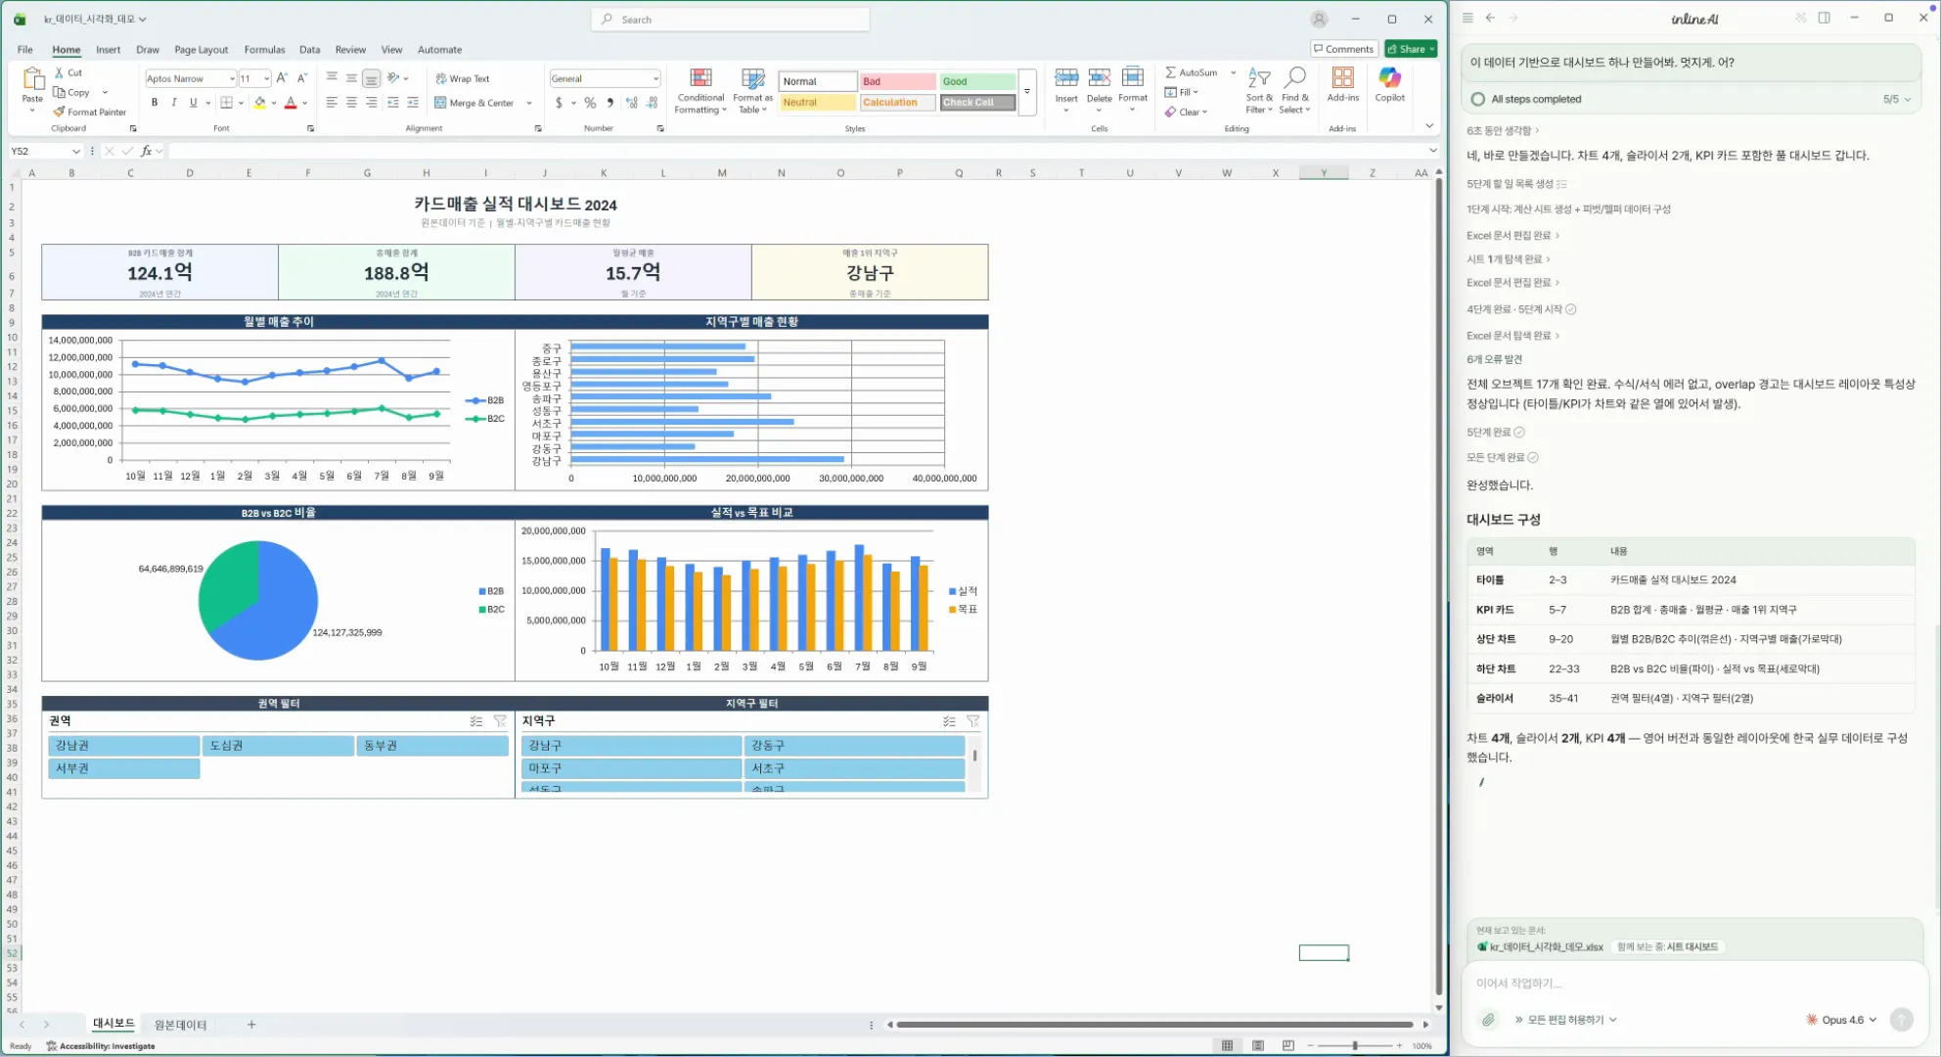Open the Formulas ribbon tab
This screenshot has width=1941, height=1057.
click(x=264, y=50)
